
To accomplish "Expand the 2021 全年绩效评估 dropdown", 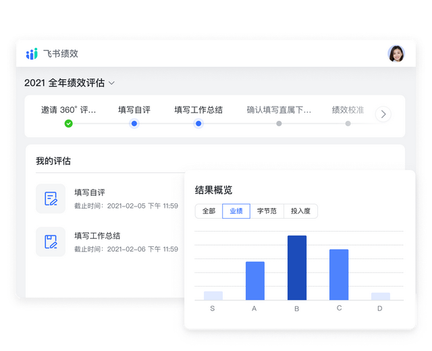I will pyautogui.click(x=112, y=83).
